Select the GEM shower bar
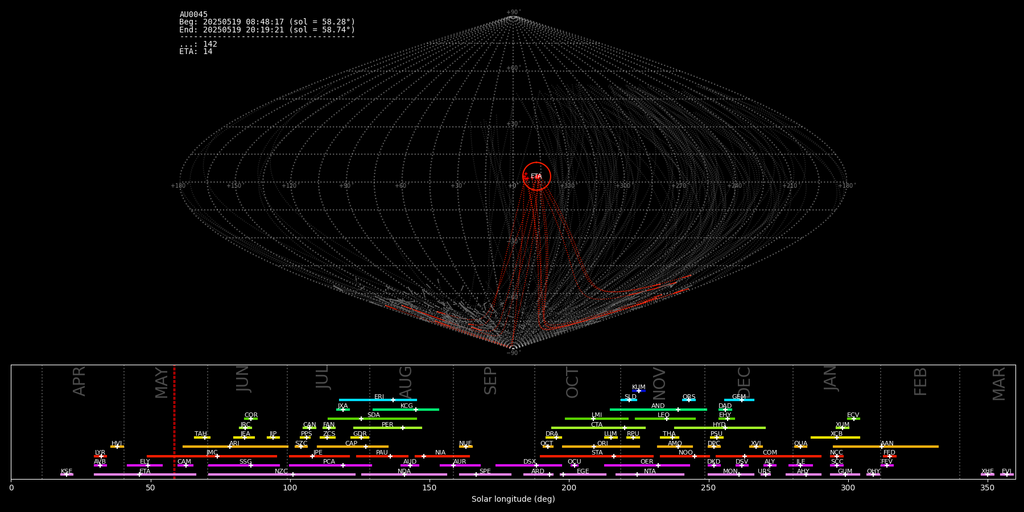Screen dimensions: 1024x512 coord(739,400)
